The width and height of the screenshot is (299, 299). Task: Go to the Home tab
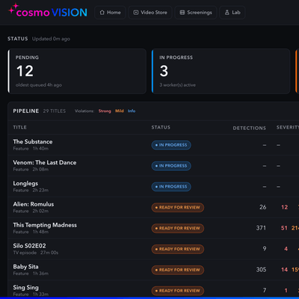click(x=110, y=13)
